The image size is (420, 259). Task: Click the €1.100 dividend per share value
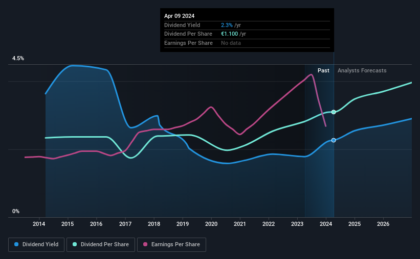click(229, 34)
